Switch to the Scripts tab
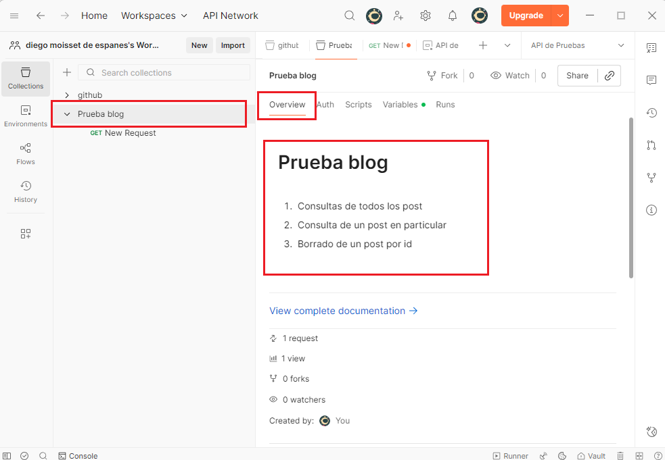Viewport: 665px width, 460px height. (358, 105)
